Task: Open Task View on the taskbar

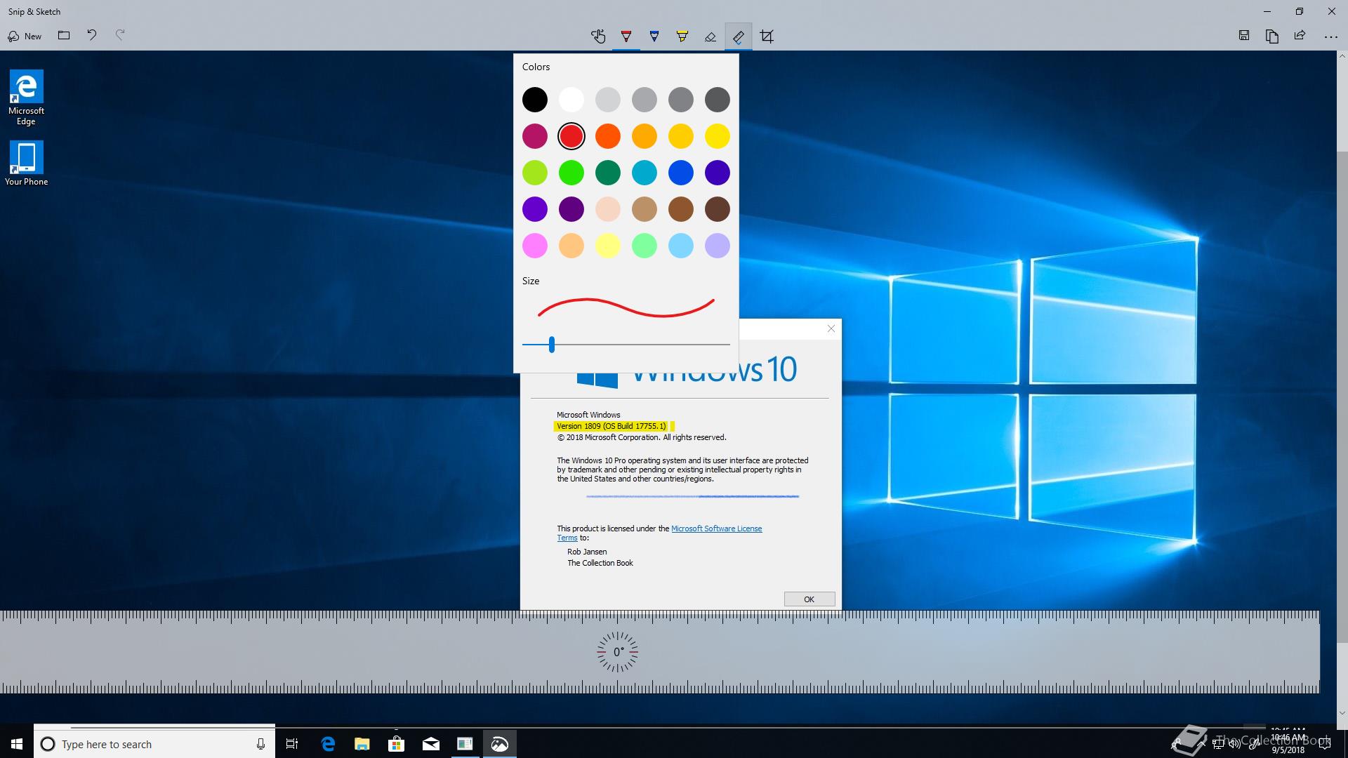Action: (292, 744)
